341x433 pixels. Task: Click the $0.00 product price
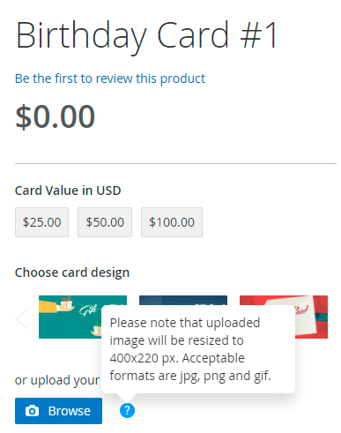click(x=55, y=116)
